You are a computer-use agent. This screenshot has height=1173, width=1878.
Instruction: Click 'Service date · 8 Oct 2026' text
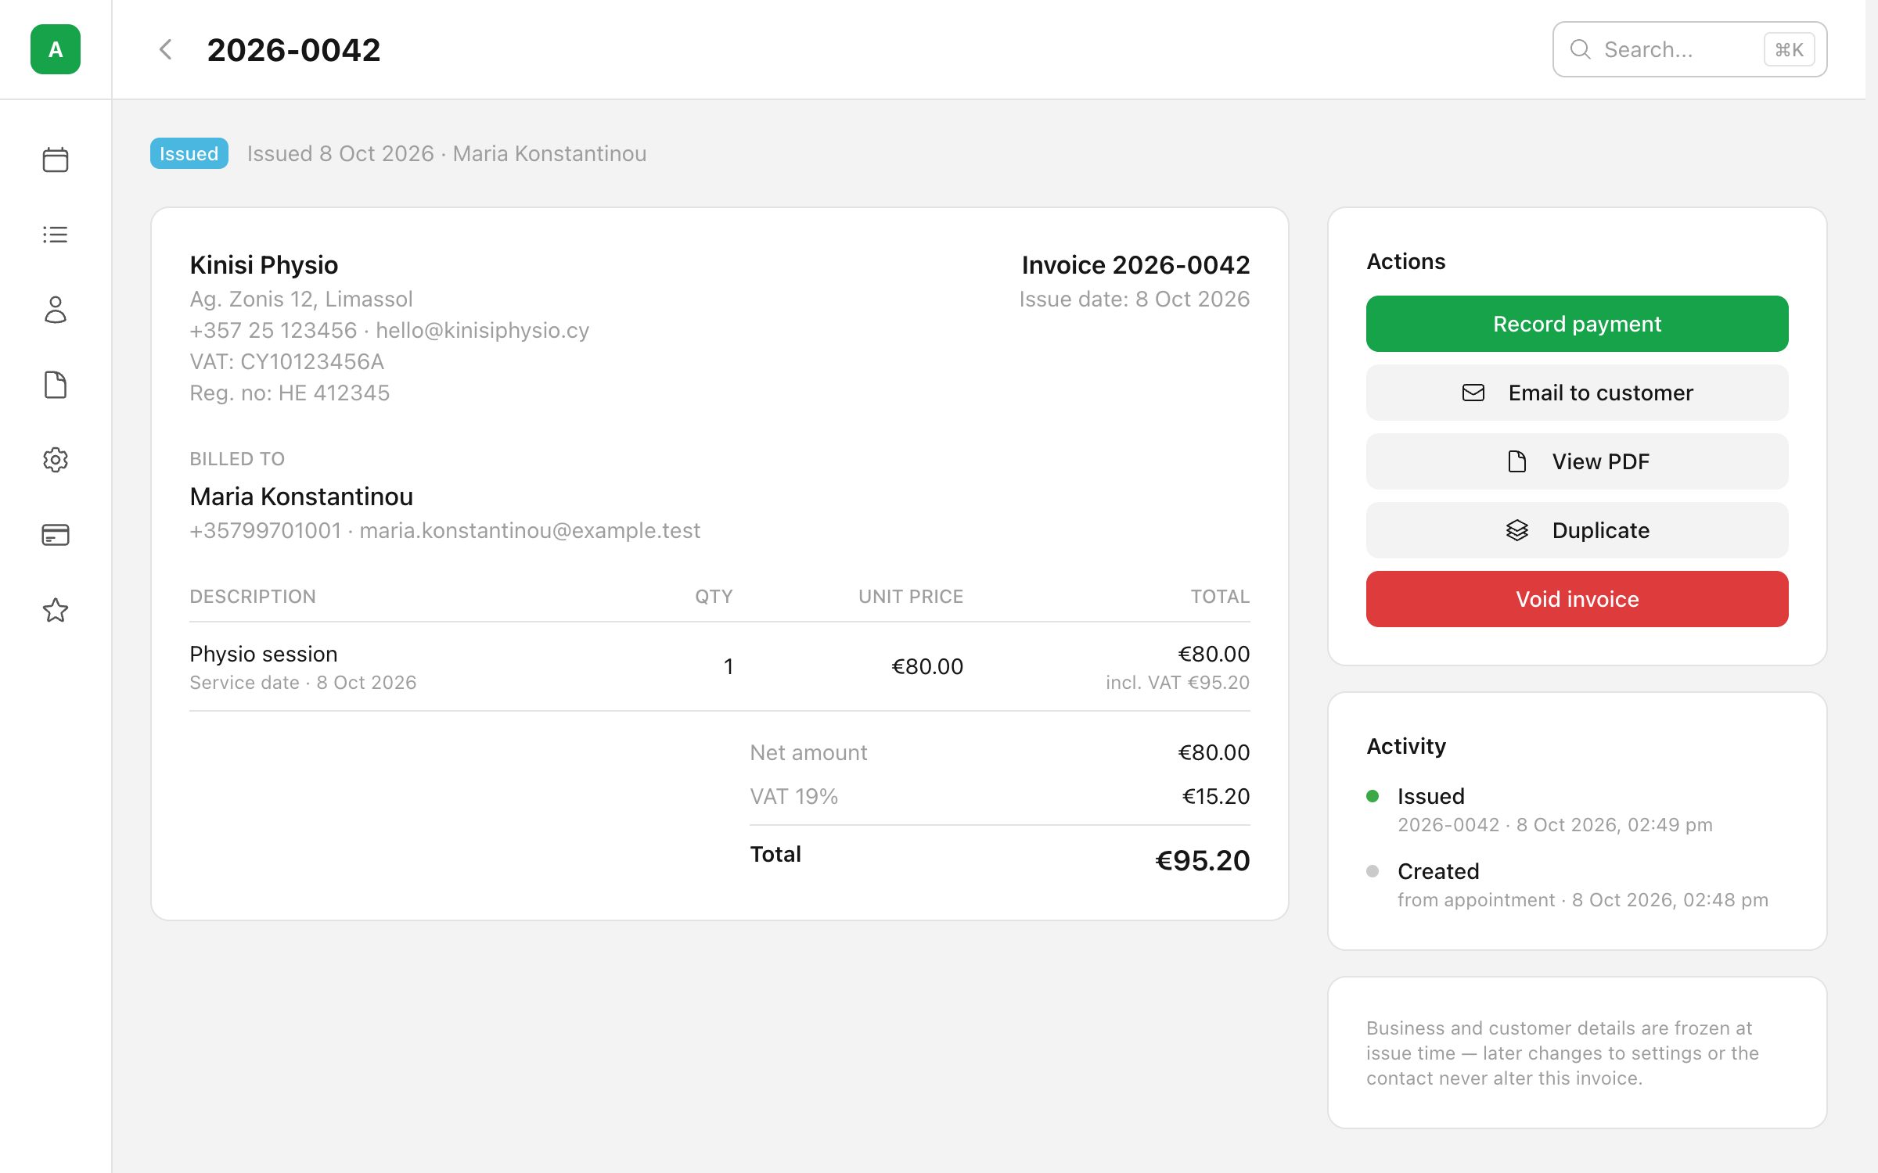point(303,683)
